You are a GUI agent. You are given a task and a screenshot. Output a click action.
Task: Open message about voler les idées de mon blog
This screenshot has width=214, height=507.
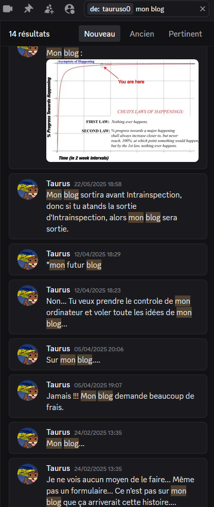pos(108,307)
